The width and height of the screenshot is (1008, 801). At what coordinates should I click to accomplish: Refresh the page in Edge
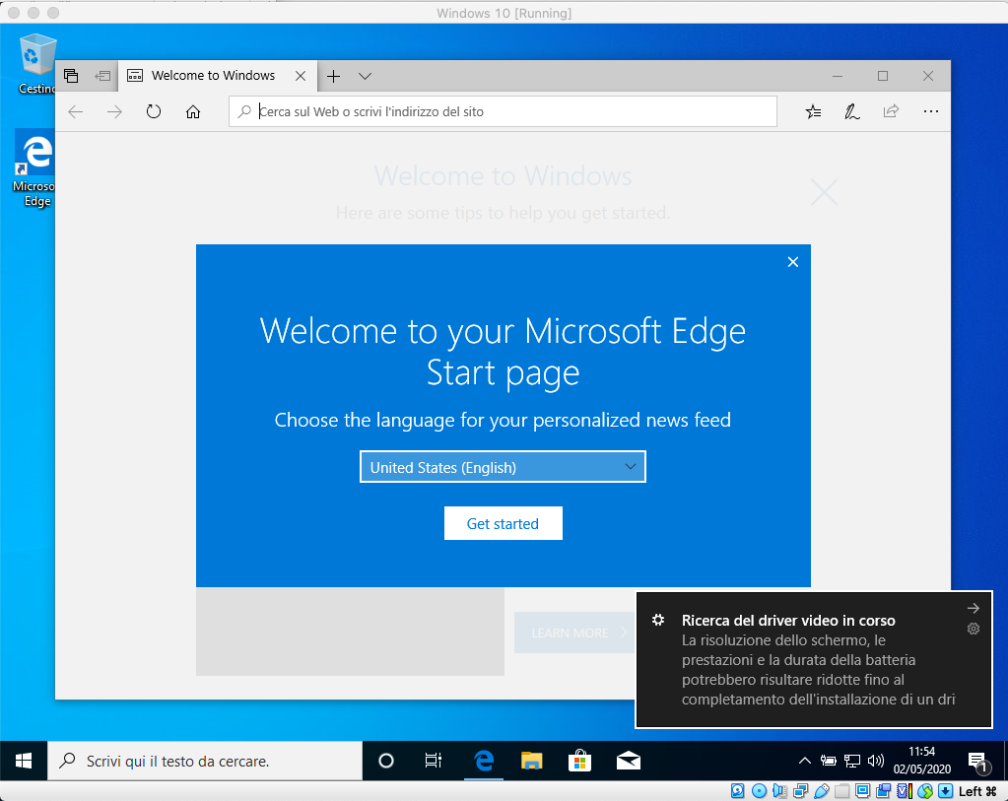(x=154, y=112)
